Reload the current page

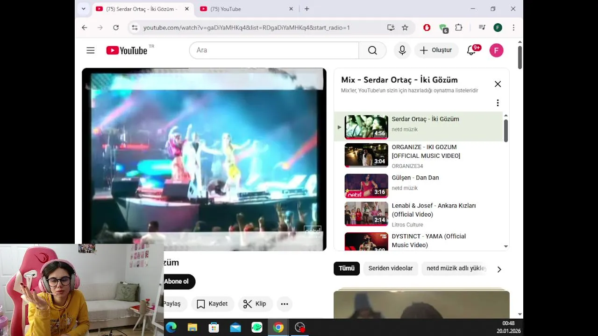[x=116, y=28]
